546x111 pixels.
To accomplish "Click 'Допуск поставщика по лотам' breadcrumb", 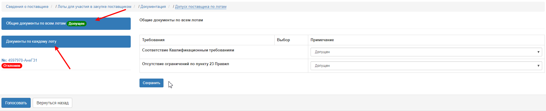I will pyautogui.click(x=201, y=6).
